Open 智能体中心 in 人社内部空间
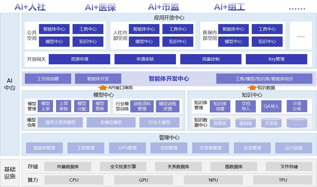Image resolution: width=317 pixels, height=187 pixels. 144,29
